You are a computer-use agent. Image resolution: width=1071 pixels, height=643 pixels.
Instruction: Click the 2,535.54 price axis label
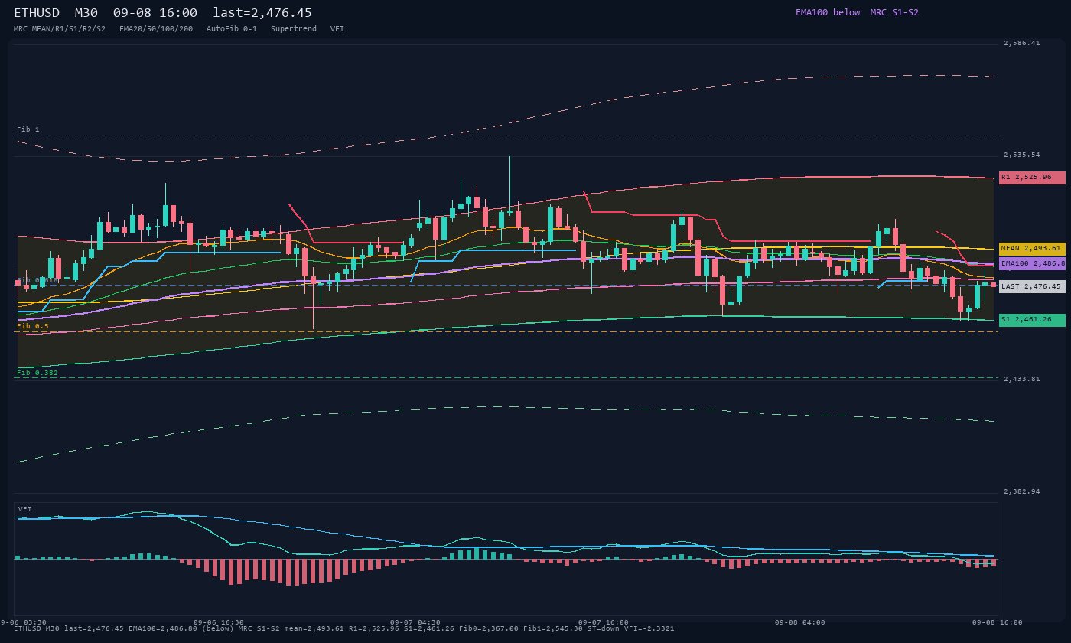[1022, 155]
